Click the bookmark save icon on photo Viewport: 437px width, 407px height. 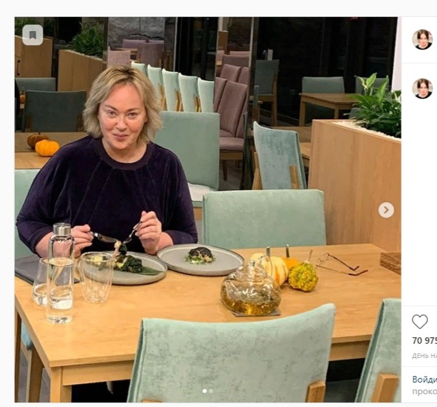tap(32, 35)
